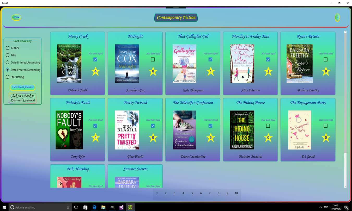
Task: Click star rating on The Midwife's Confession
Action: [x=211, y=138]
